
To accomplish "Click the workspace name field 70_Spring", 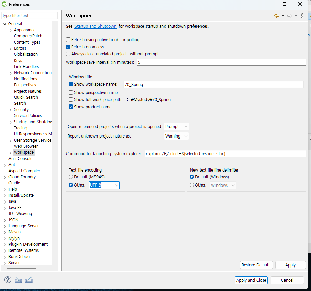I will [x=213, y=85].
